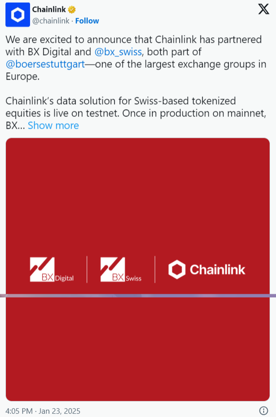Click the Chainlink profile avatar

pos(17,15)
